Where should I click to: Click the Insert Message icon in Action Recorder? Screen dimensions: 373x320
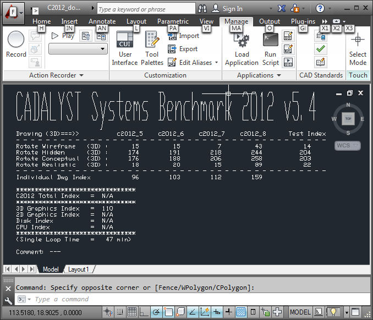click(35, 36)
